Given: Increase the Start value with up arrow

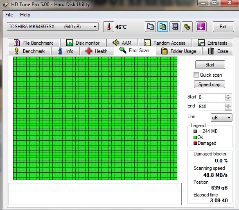Looking at the screenshot, I should pyautogui.click(x=228, y=96).
